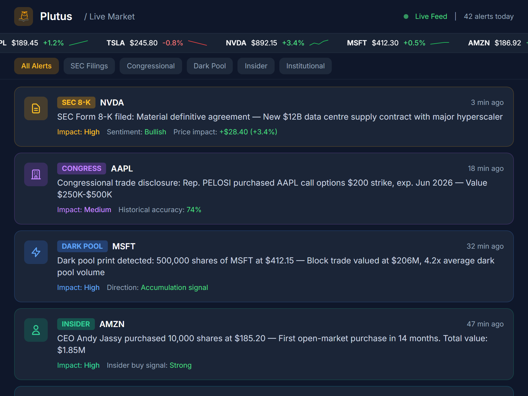Viewport: 528px width, 396px height.
Task: Select the insider person icon on AMZN alert
Action: [x=36, y=330]
